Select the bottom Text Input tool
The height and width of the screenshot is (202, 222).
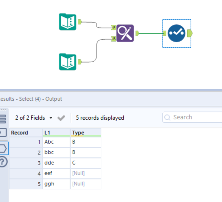click(x=68, y=62)
